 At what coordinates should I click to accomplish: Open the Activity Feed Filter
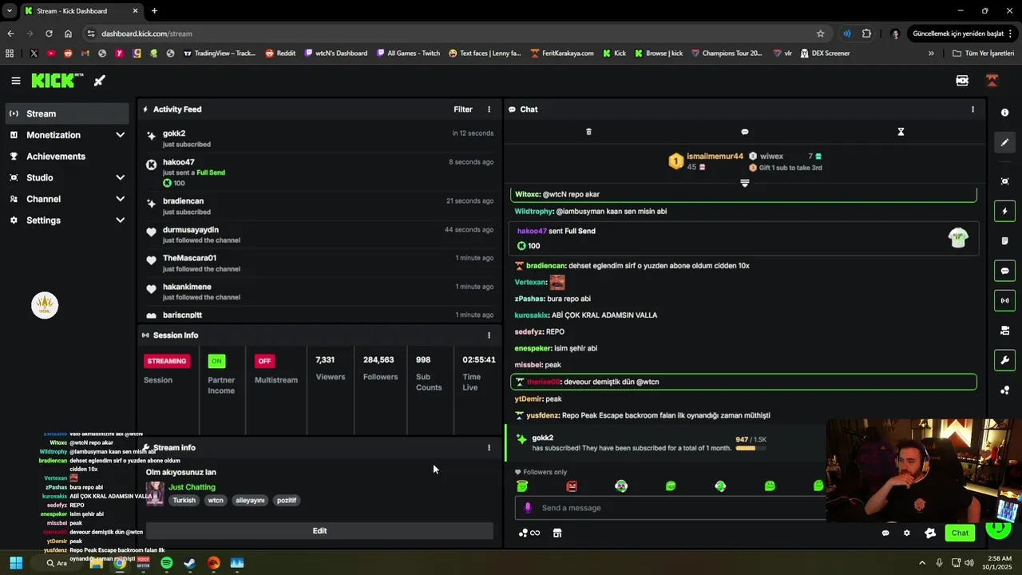[463, 109]
